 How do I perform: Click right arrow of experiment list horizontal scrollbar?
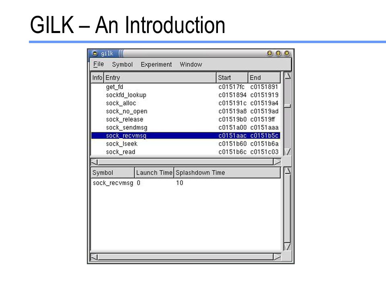click(277, 257)
